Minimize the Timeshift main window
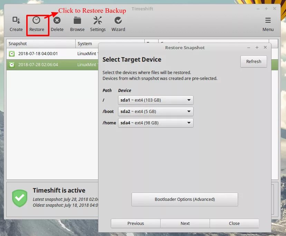The height and width of the screenshot is (236, 286). 258,9
